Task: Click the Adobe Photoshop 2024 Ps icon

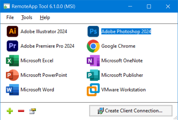Action: [x=93, y=31]
